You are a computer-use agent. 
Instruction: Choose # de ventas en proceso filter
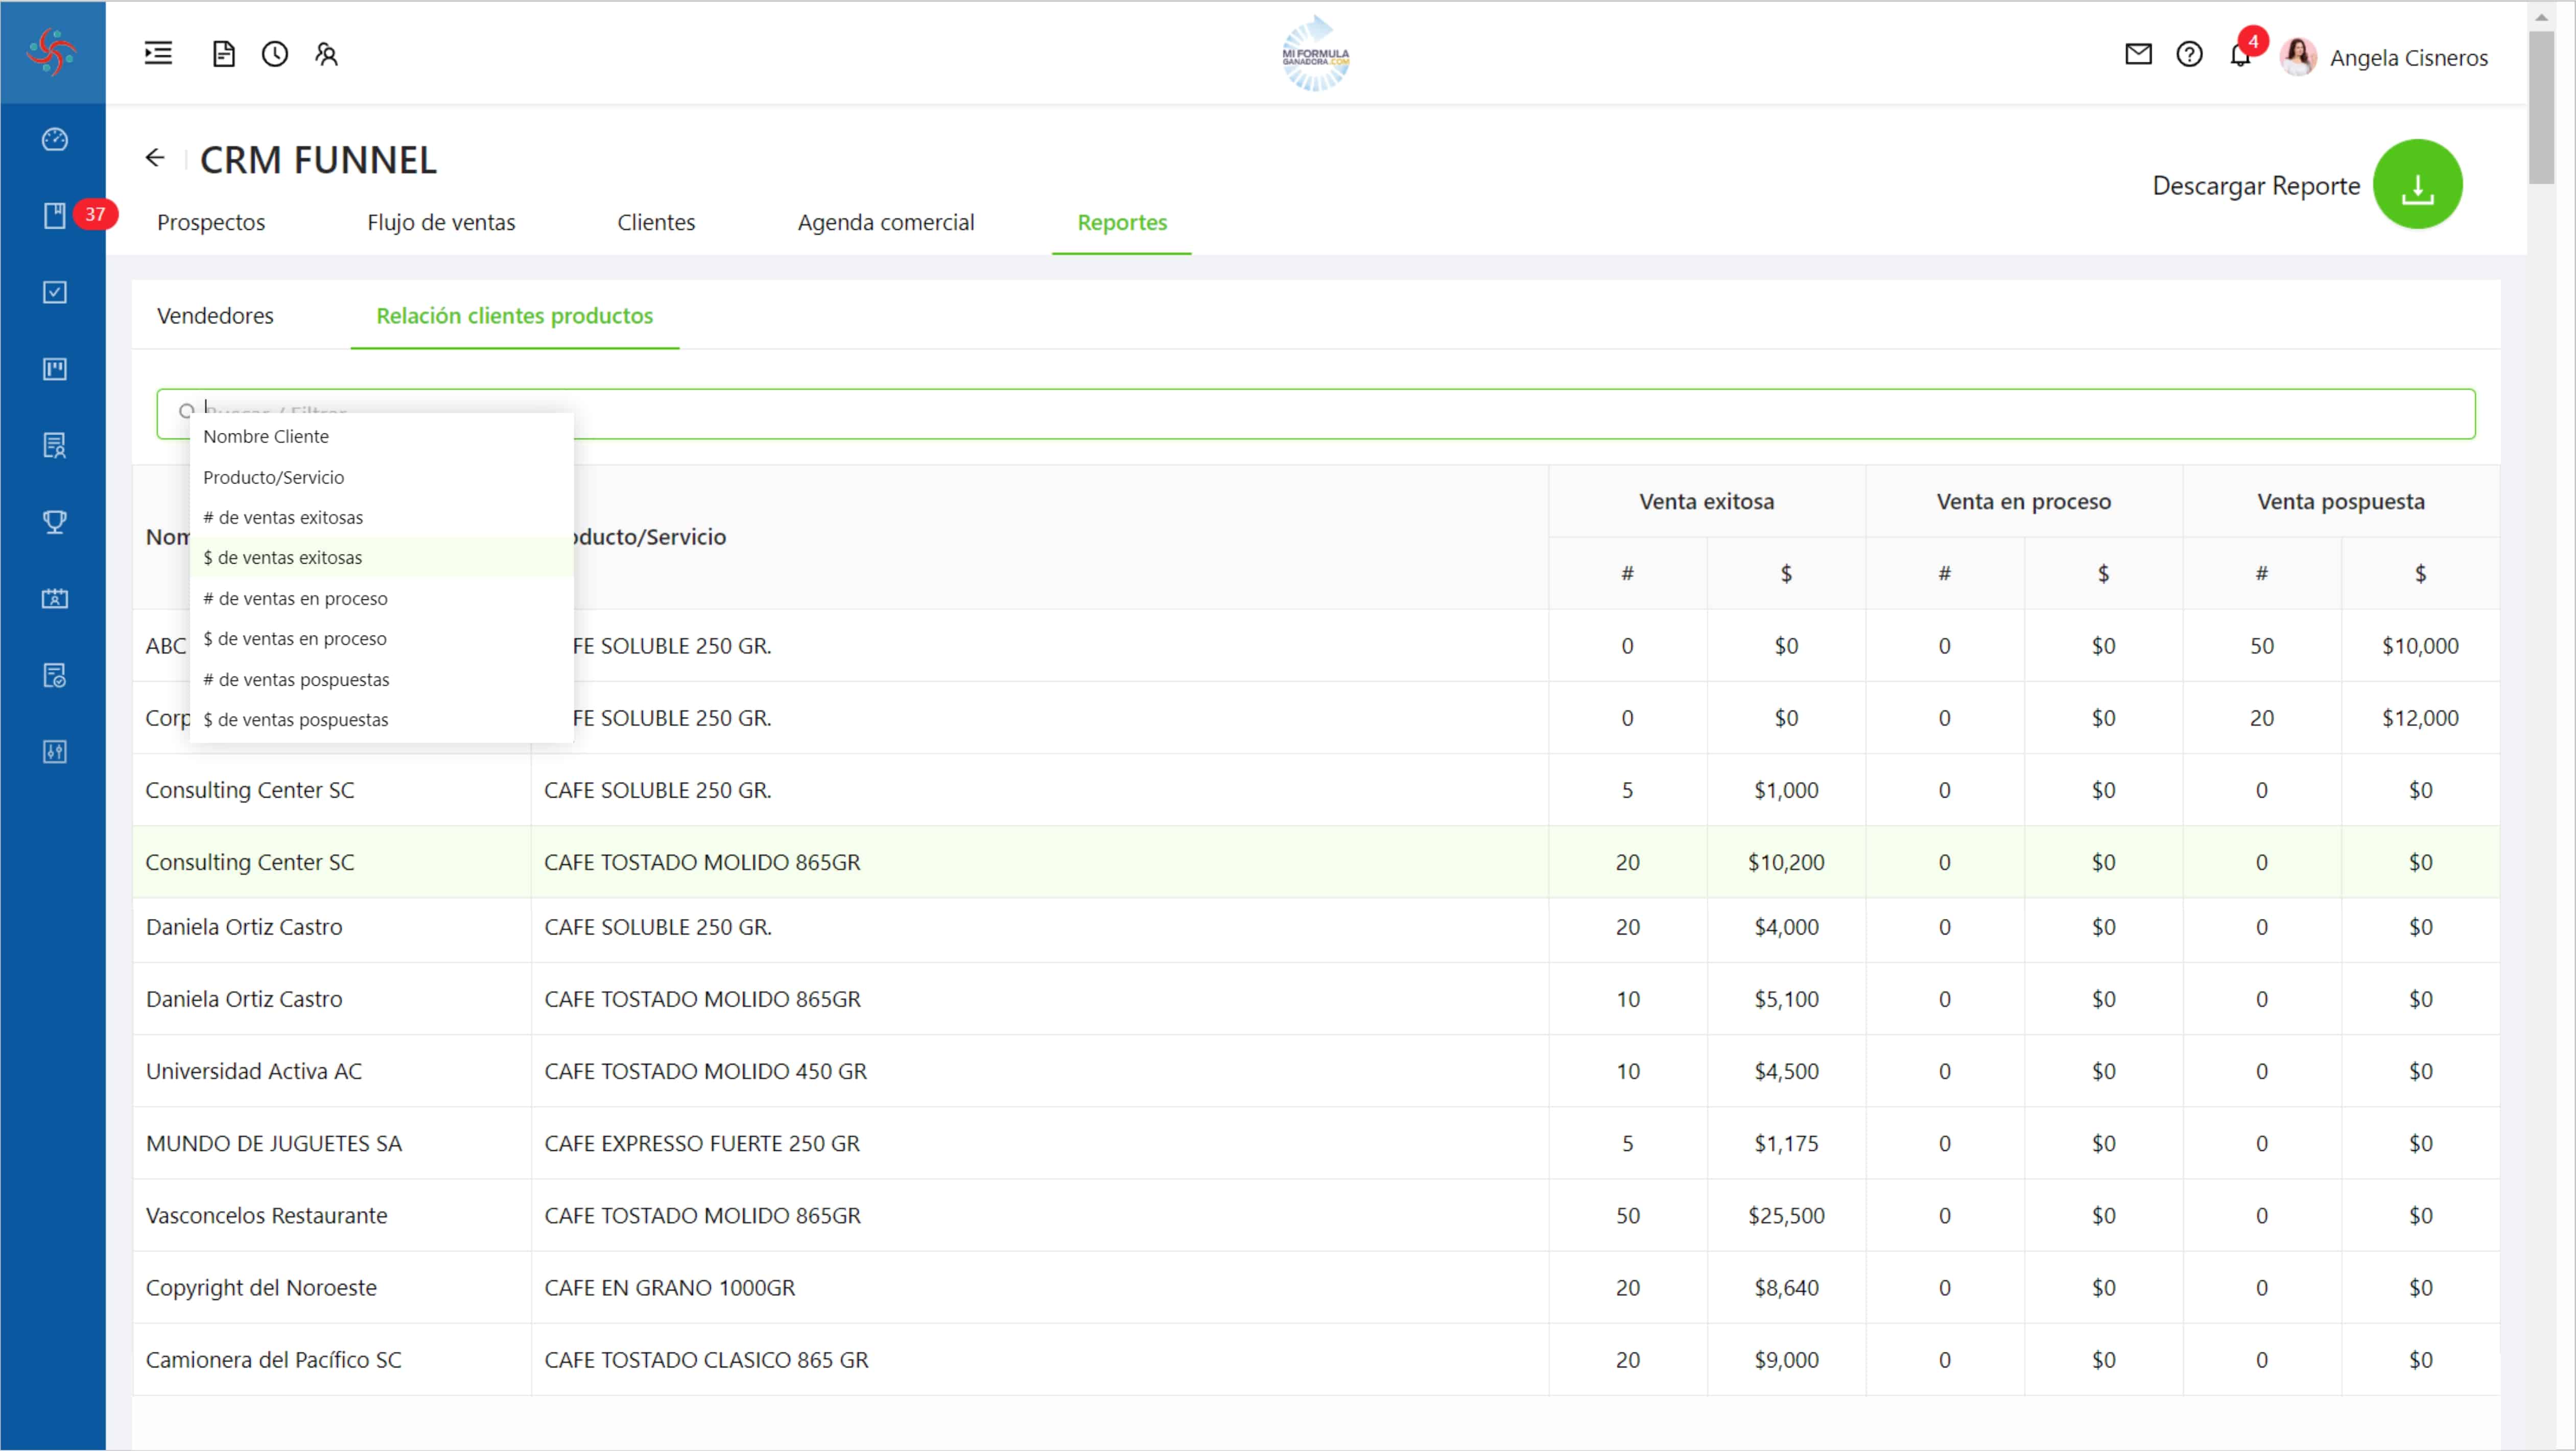pos(381,597)
